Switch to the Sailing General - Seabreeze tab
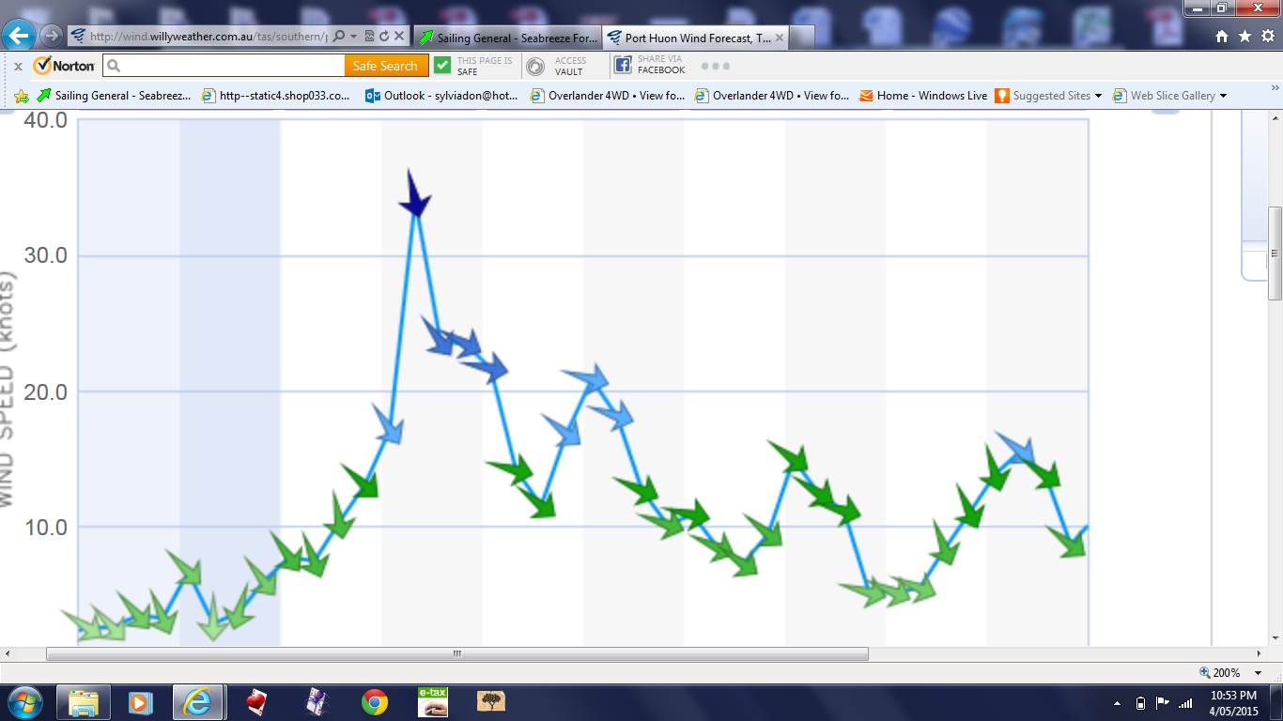 point(507,38)
